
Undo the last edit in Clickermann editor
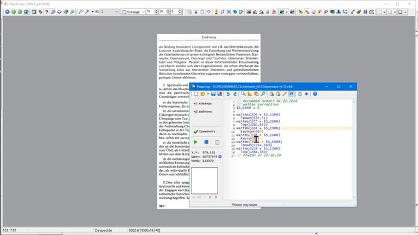(228, 94)
